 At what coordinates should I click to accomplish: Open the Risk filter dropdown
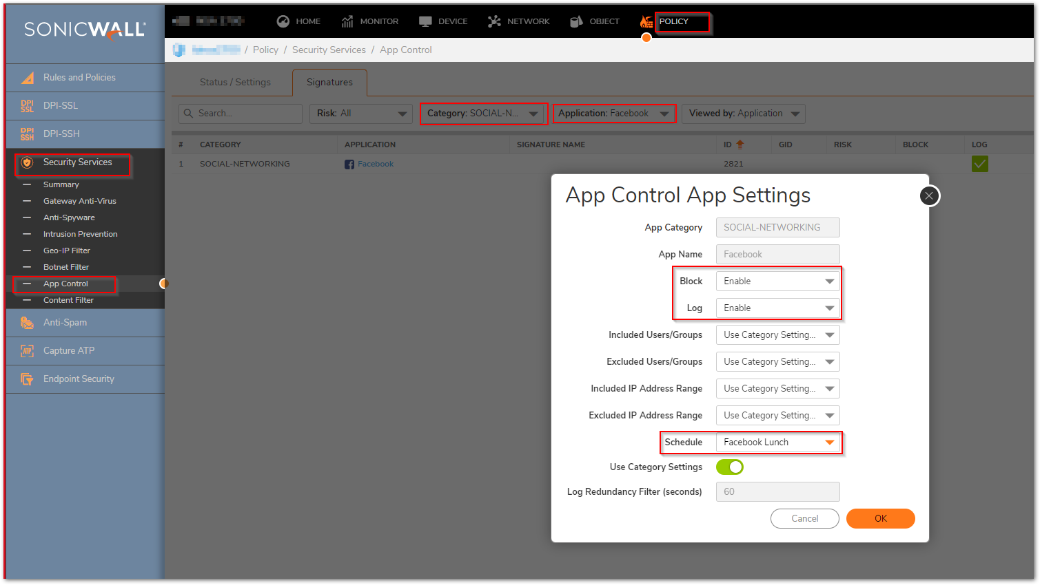pyautogui.click(x=361, y=114)
